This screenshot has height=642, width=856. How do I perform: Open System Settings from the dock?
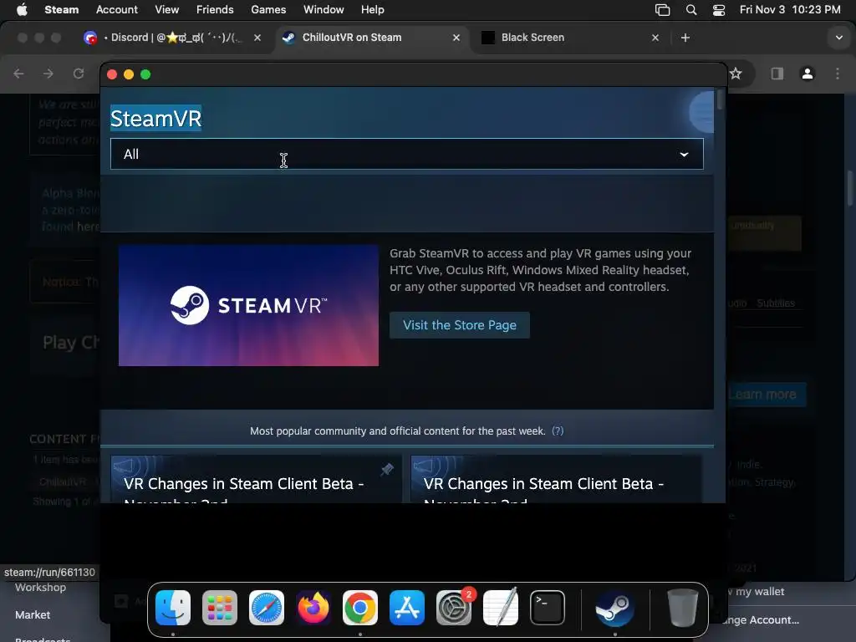pos(454,608)
